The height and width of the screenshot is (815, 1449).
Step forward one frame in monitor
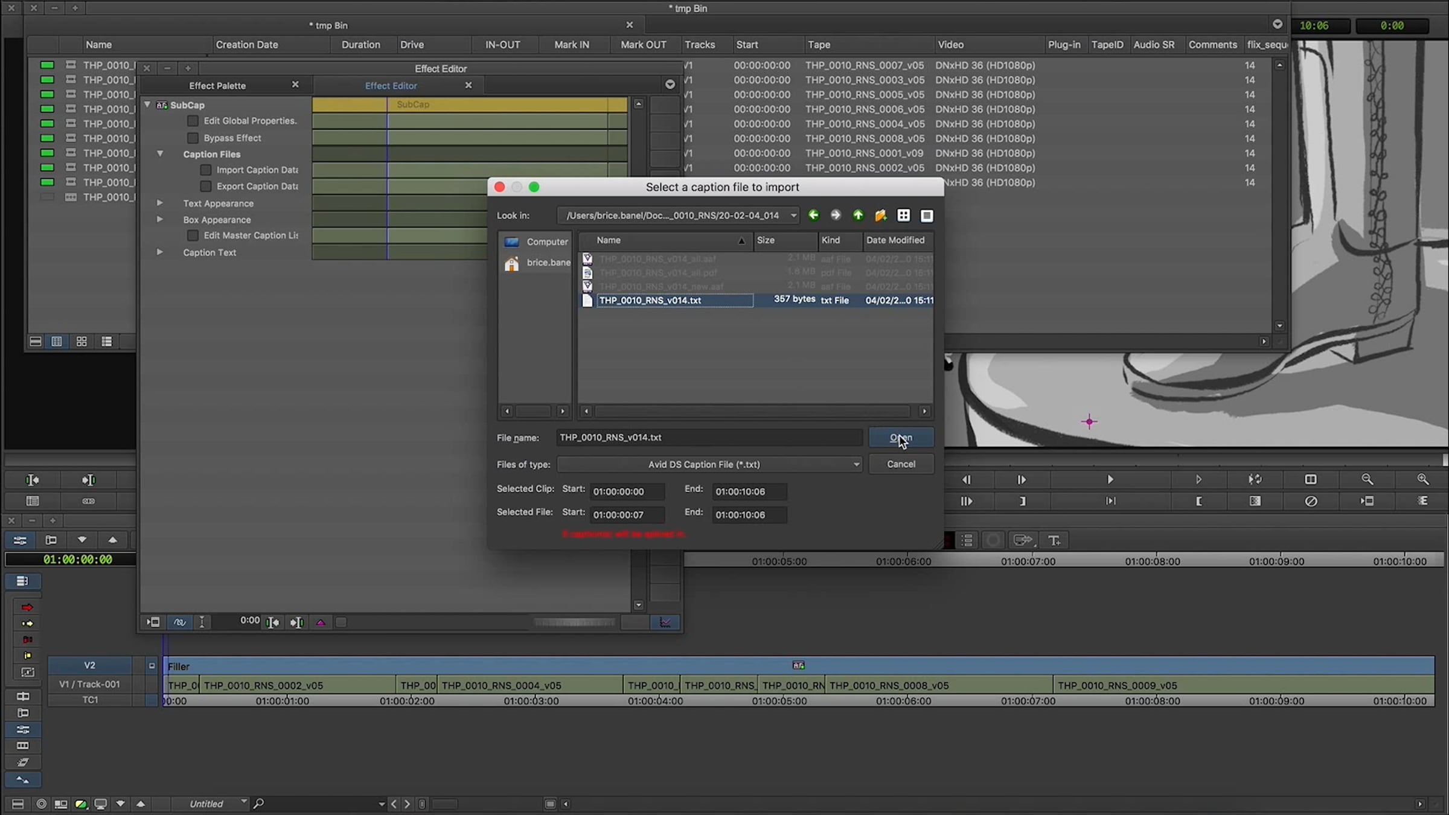(1022, 479)
